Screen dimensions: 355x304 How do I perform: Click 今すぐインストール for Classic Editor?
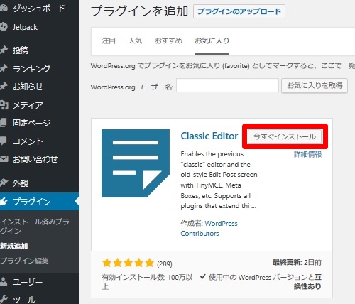pos(285,136)
